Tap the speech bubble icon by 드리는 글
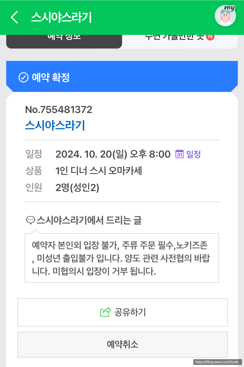244x367 pixels. [x=31, y=220]
